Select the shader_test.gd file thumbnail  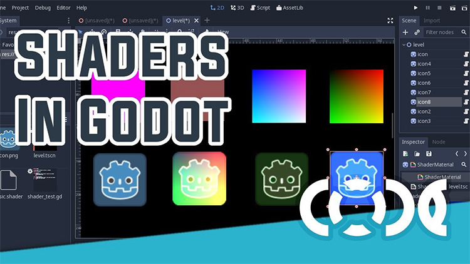(44, 180)
